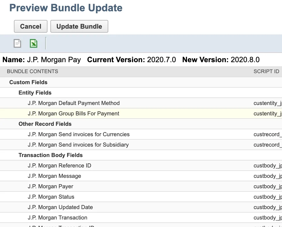
Task: Select J.P. Morgan Updated Date row
Action: (x=141, y=207)
